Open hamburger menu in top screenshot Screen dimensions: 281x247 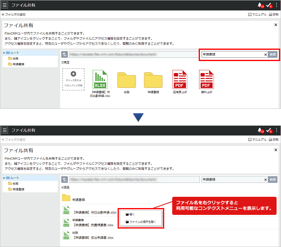click(x=5, y=5)
